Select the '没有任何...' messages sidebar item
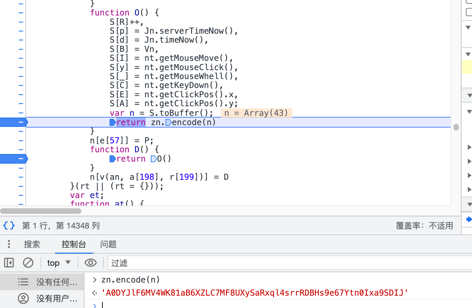The image size is (472, 308). pyautogui.click(x=42, y=282)
